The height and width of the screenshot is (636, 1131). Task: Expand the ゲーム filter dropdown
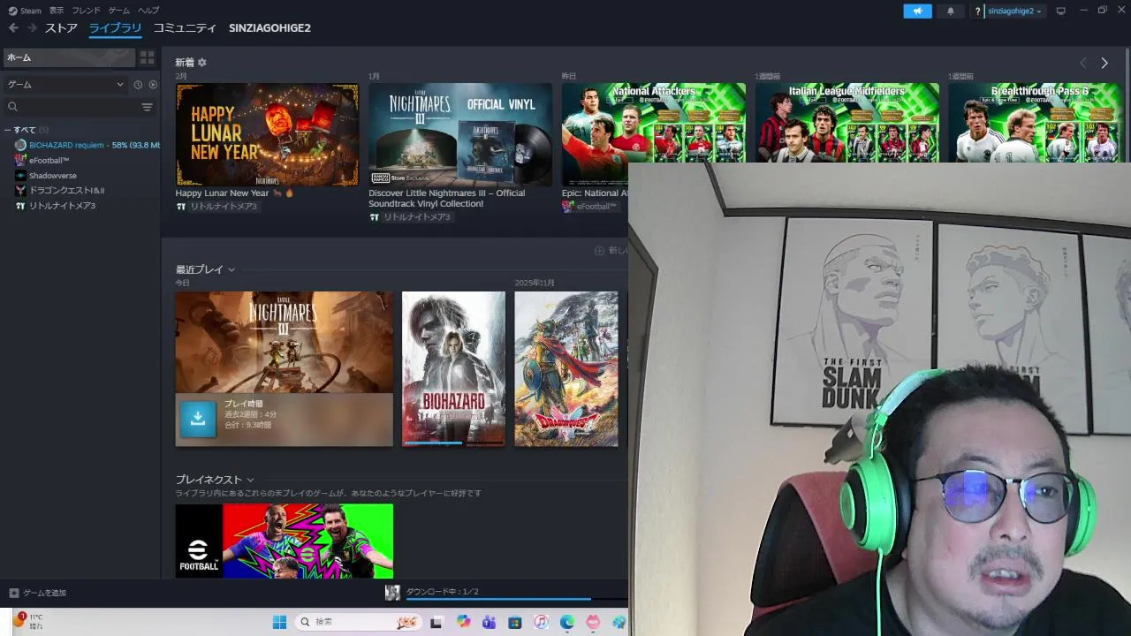pyautogui.click(x=65, y=85)
